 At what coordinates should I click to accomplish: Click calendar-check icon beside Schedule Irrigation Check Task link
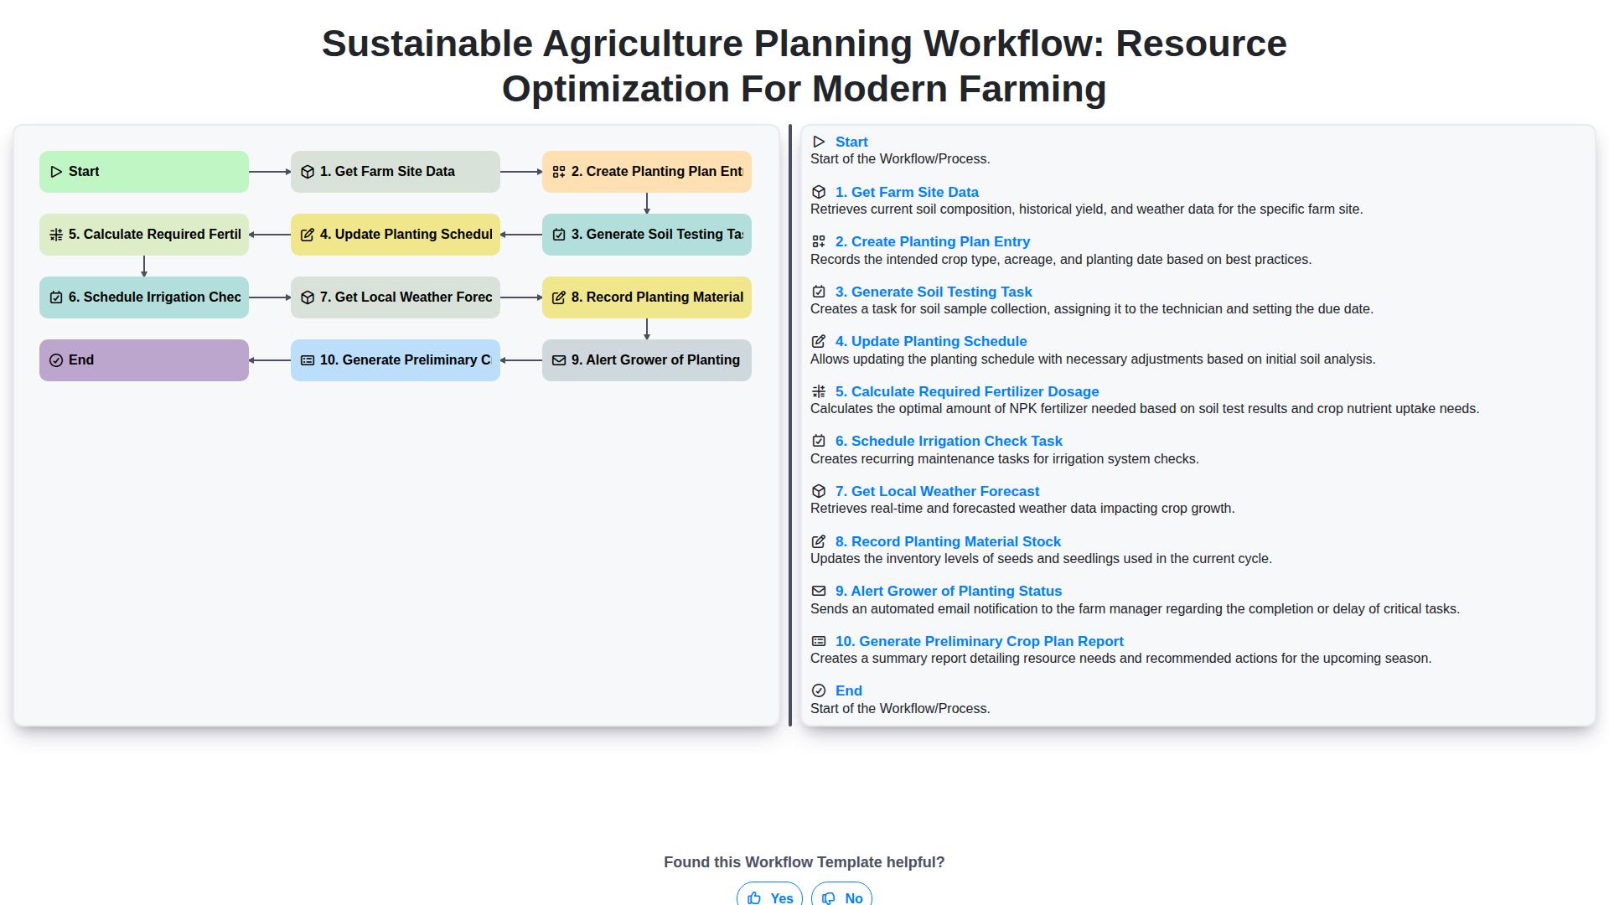(819, 441)
